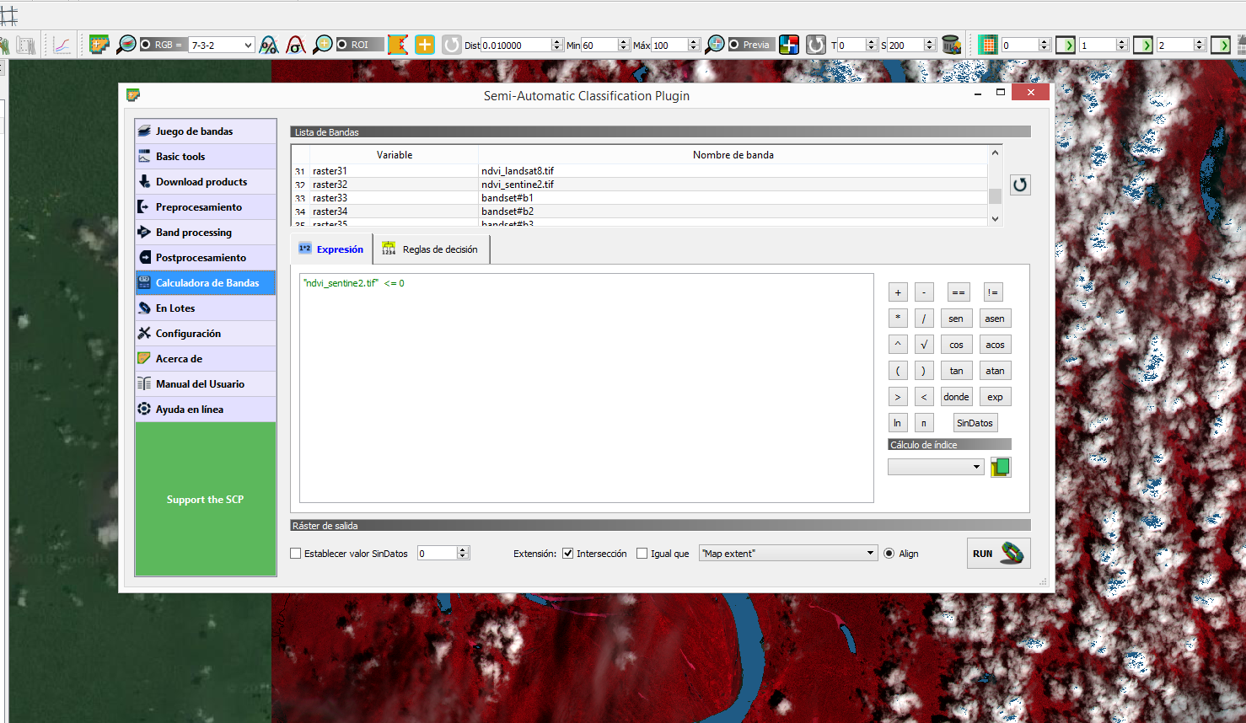Screen dimensions: 1246x723
Task: Click the band list scrollbar down arrow
Action: point(995,218)
